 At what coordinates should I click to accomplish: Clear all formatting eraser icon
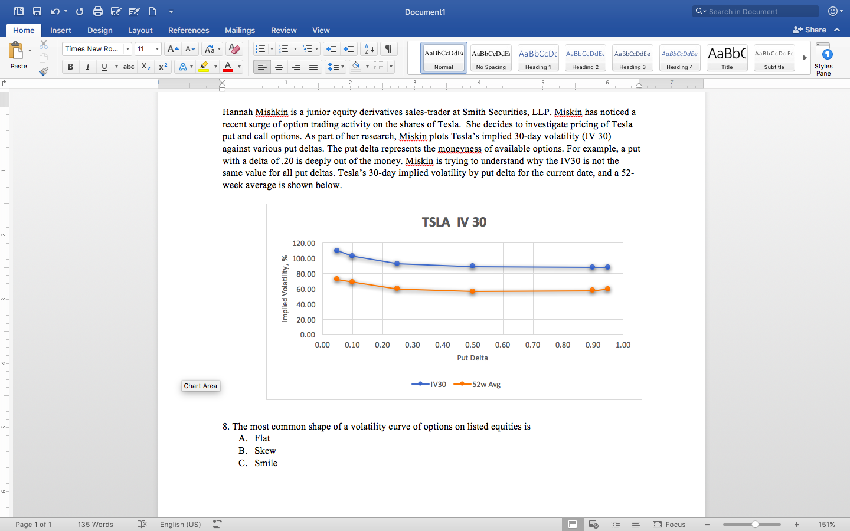coord(234,49)
